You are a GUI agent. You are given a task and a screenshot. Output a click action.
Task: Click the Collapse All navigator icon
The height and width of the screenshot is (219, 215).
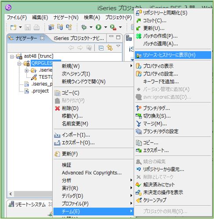pyautogui.click(x=101, y=48)
